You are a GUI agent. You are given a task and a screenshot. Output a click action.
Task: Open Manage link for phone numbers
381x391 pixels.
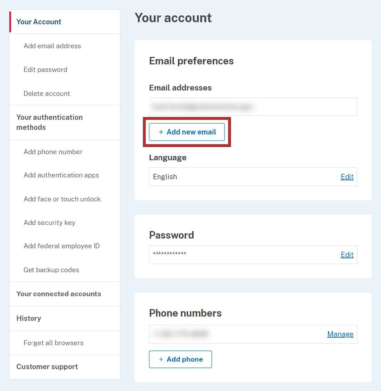click(340, 334)
